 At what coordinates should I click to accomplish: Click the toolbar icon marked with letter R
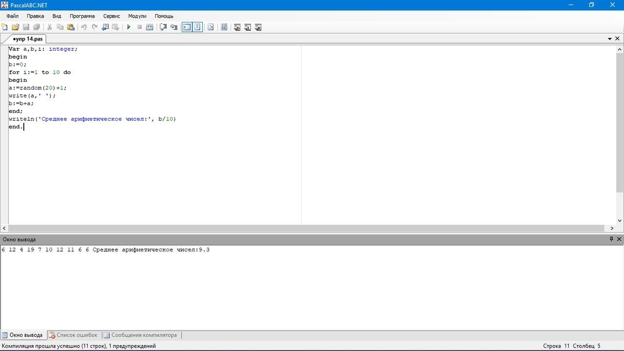coord(258,27)
